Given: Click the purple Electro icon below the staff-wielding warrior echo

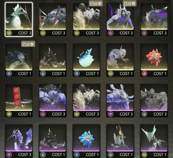Looking at the screenshot, I should (x=110, y=114).
